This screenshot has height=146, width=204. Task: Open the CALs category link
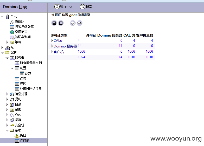58,40
